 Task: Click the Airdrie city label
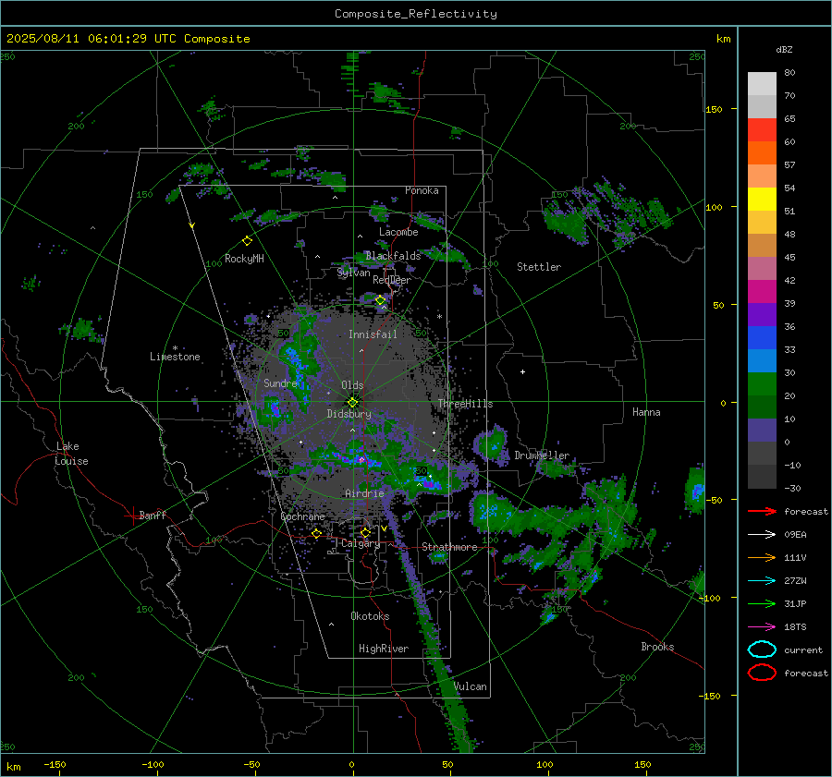click(364, 493)
